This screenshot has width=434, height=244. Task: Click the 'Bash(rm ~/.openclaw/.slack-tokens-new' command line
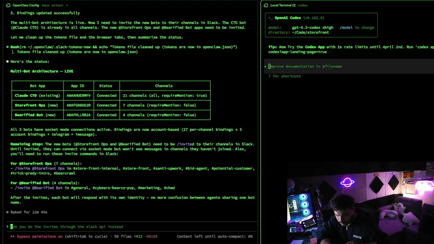tap(123, 47)
